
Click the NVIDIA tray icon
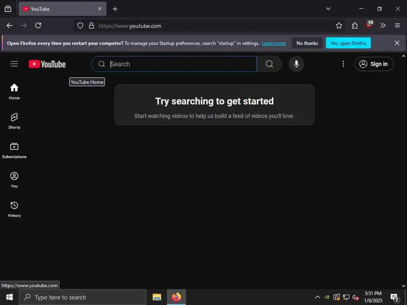(327, 297)
